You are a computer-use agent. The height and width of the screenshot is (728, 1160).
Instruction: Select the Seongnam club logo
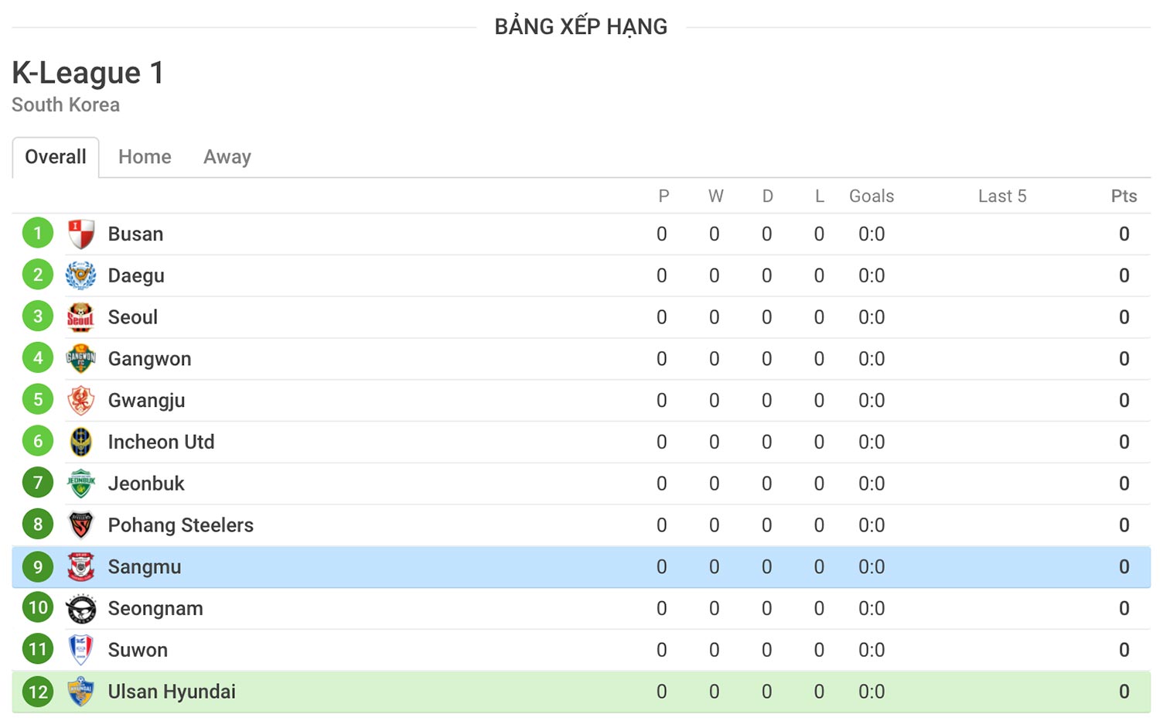pyautogui.click(x=81, y=609)
